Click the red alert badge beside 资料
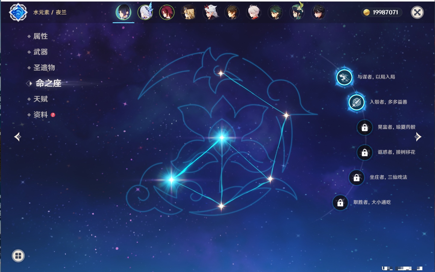435x272 pixels. point(53,115)
